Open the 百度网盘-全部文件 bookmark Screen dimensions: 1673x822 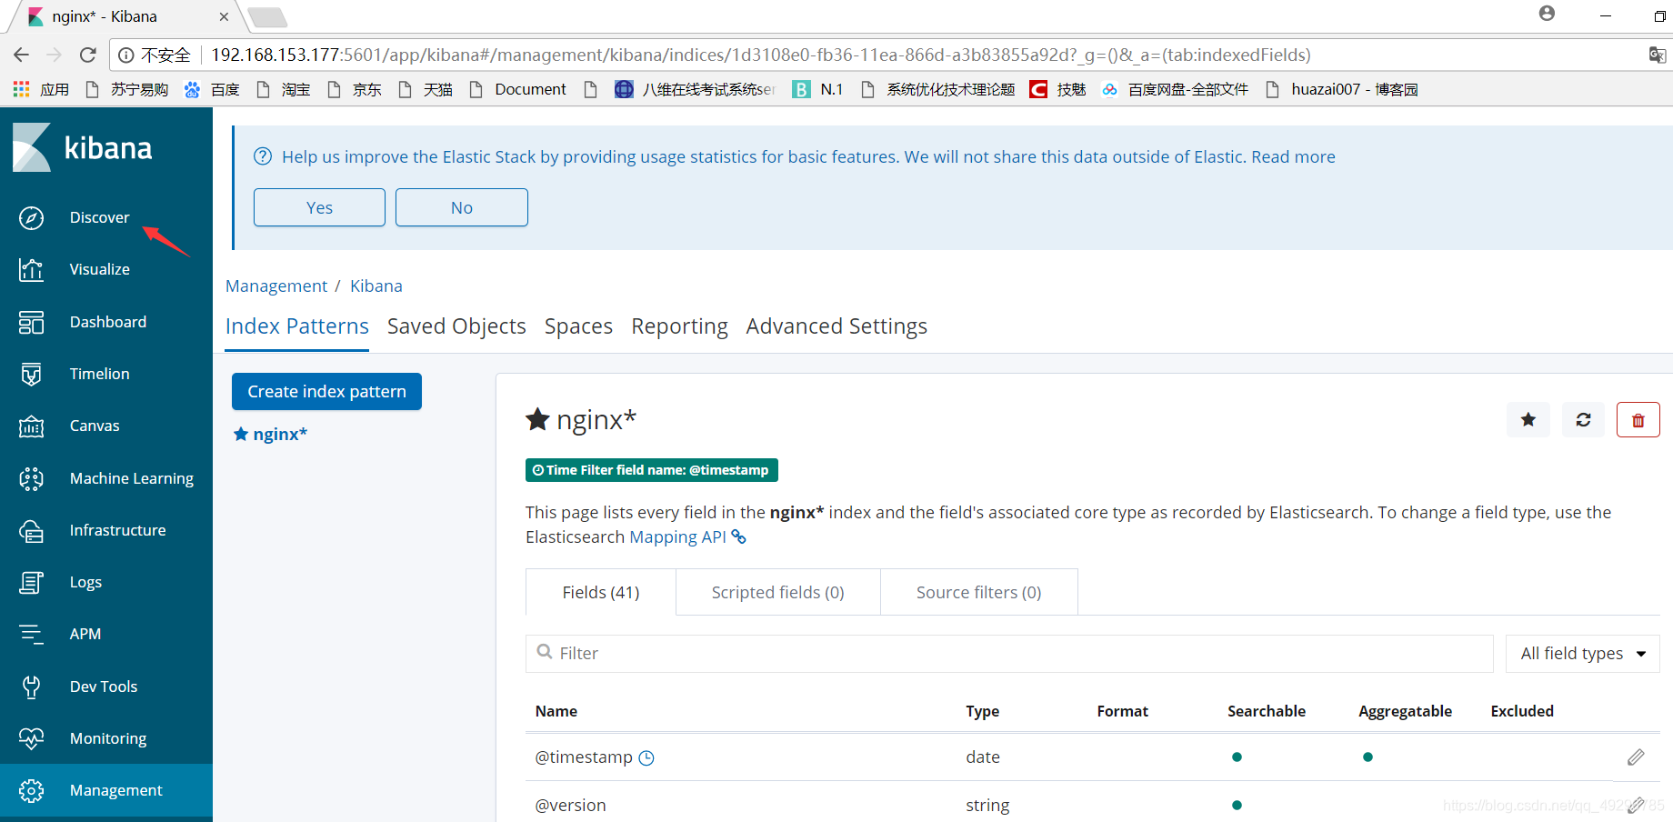1176,89
